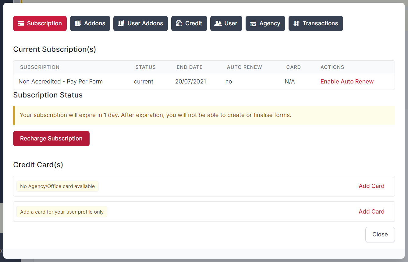This screenshot has height=262, width=408.
Task: Click the people icon on User tab
Action: pyautogui.click(x=218, y=23)
